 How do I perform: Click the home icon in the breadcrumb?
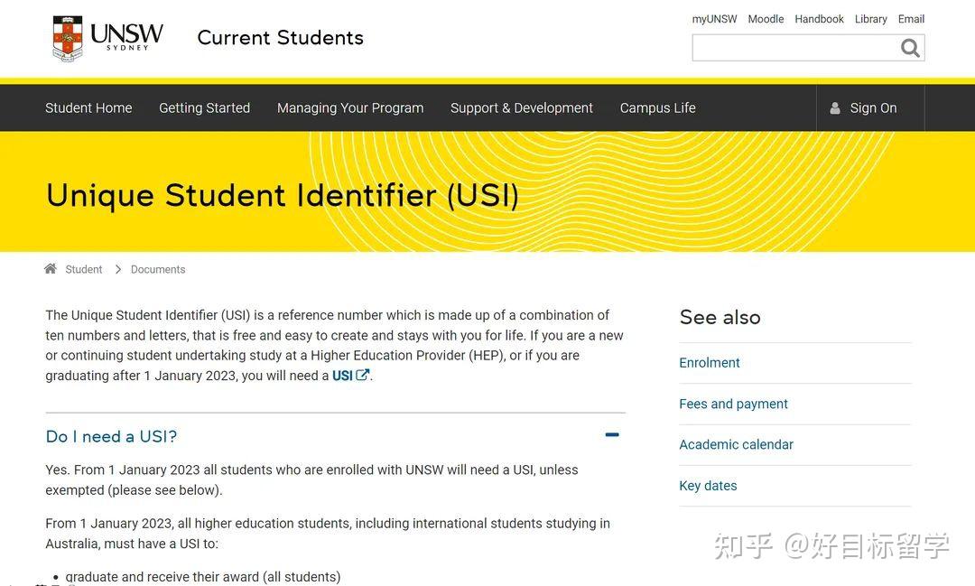click(x=50, y=268)
